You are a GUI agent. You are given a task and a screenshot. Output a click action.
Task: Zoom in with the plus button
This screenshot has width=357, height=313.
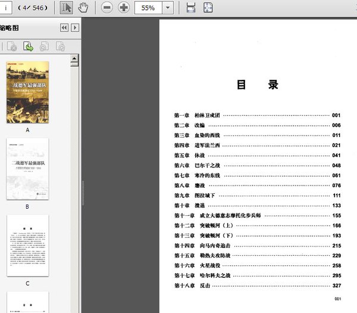pyautogui.click(x=124, y=8)
